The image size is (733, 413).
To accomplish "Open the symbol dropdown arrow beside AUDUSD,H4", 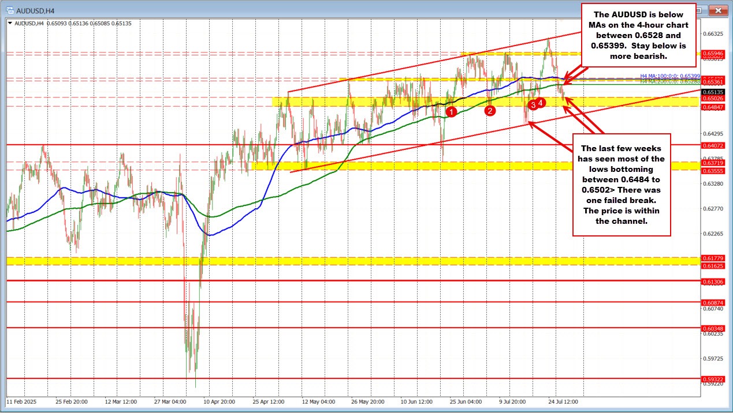I will coord(9,23).
